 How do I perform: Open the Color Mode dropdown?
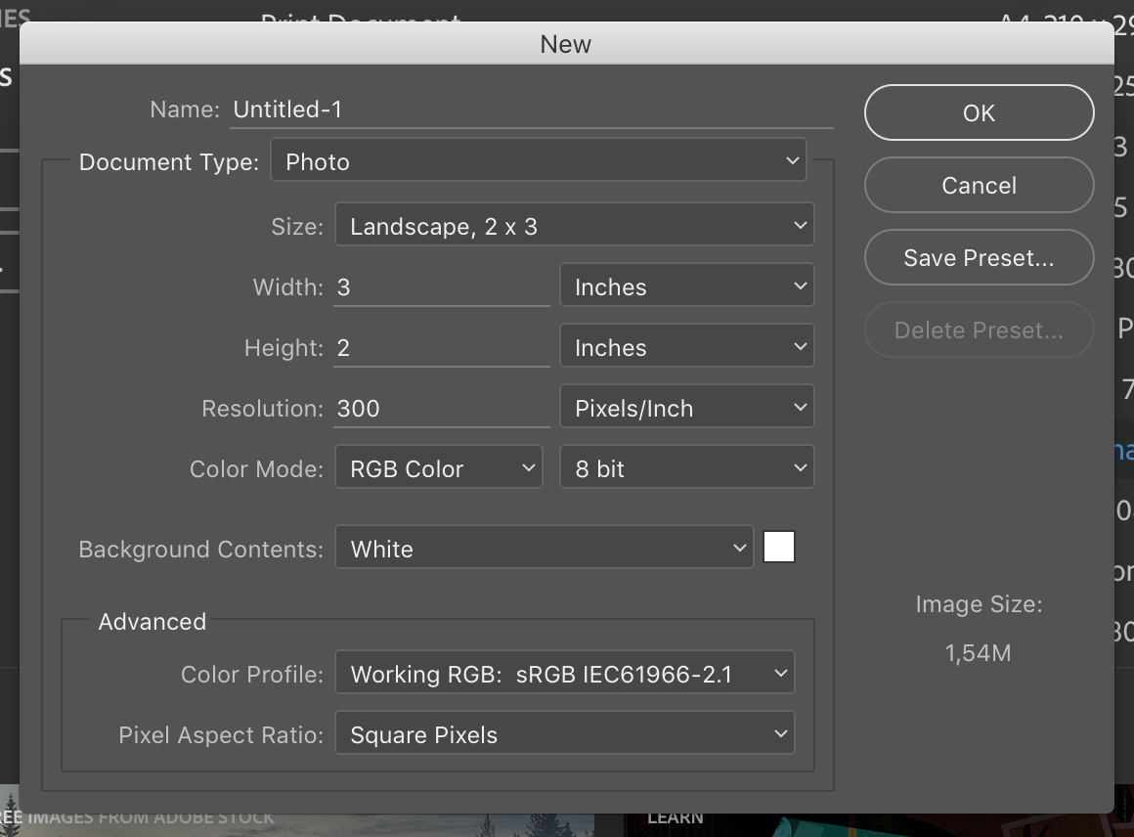click(x=438, y=467)
